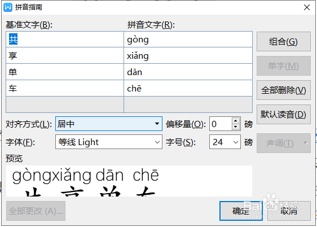The height and width of the screenshot is (227, 317).
Task: Click the chē pinyin cell
Action: tap(188, 88)
